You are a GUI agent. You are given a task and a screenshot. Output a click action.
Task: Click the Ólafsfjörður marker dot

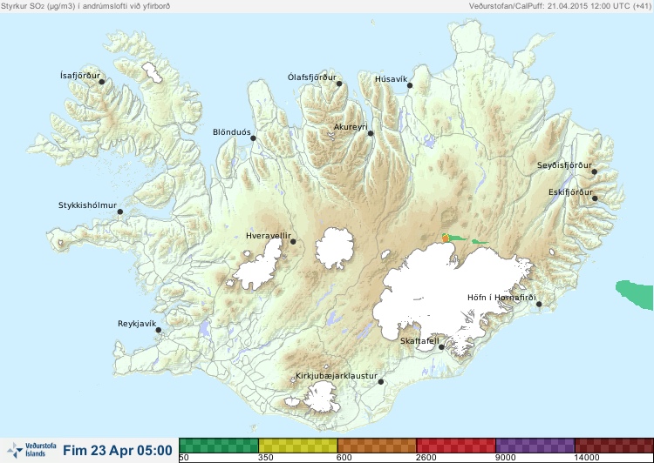pos(339,84)
